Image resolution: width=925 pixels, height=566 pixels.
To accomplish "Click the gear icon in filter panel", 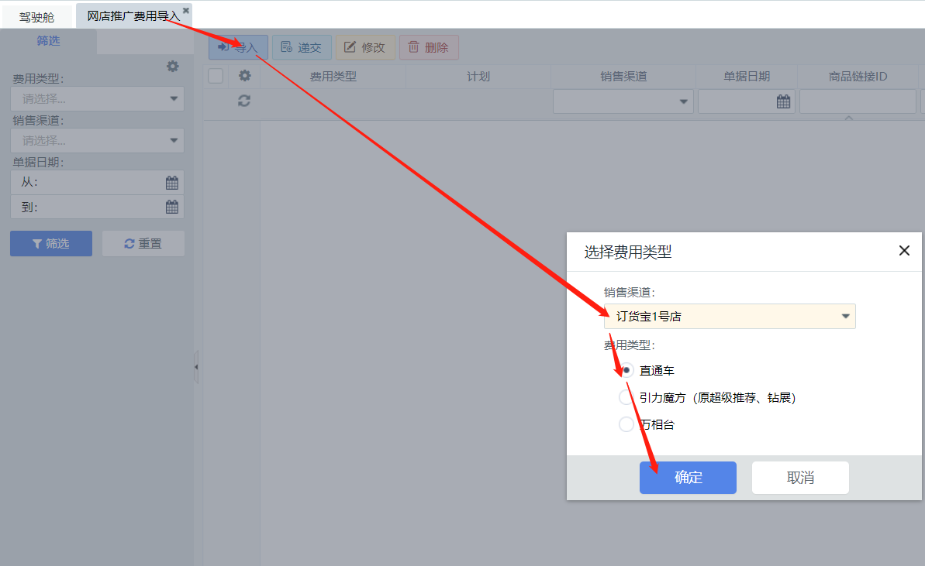I will (x=173, y=67).
